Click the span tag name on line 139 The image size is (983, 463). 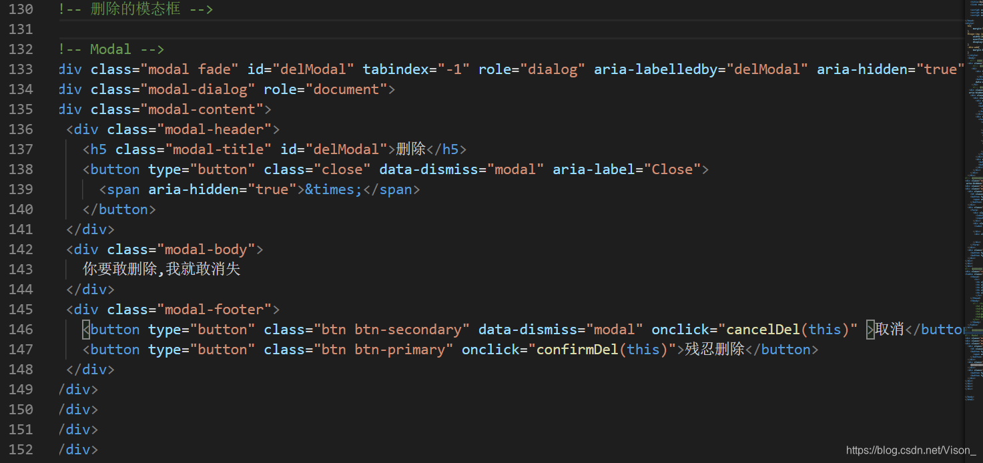[123, 189]
